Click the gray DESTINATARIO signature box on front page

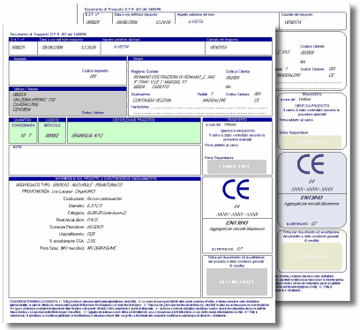[x=236, y=281]
